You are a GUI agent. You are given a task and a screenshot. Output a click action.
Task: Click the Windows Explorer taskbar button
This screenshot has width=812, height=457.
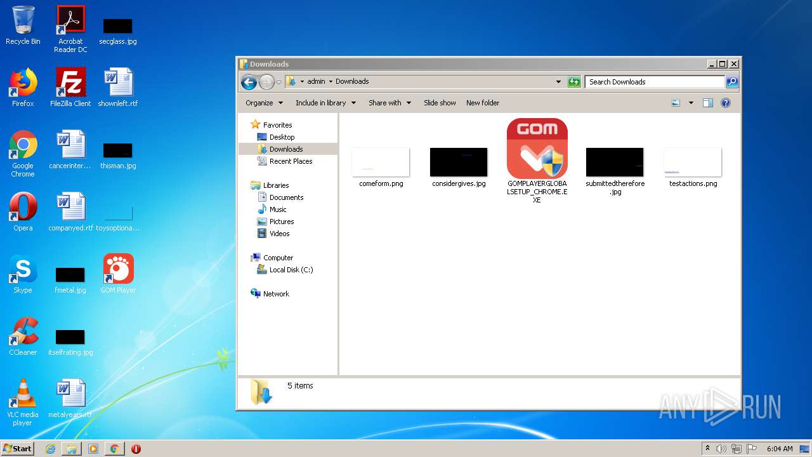coord(72,449)
